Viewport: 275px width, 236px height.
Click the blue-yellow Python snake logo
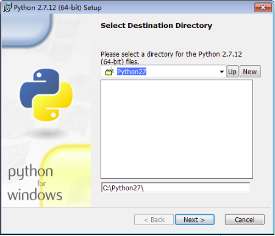[46, 95]
